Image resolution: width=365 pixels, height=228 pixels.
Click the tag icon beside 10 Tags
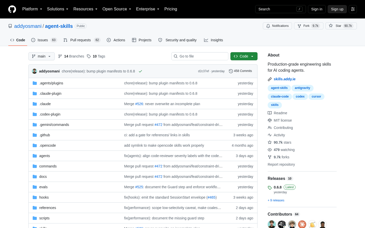coord(89,56)
